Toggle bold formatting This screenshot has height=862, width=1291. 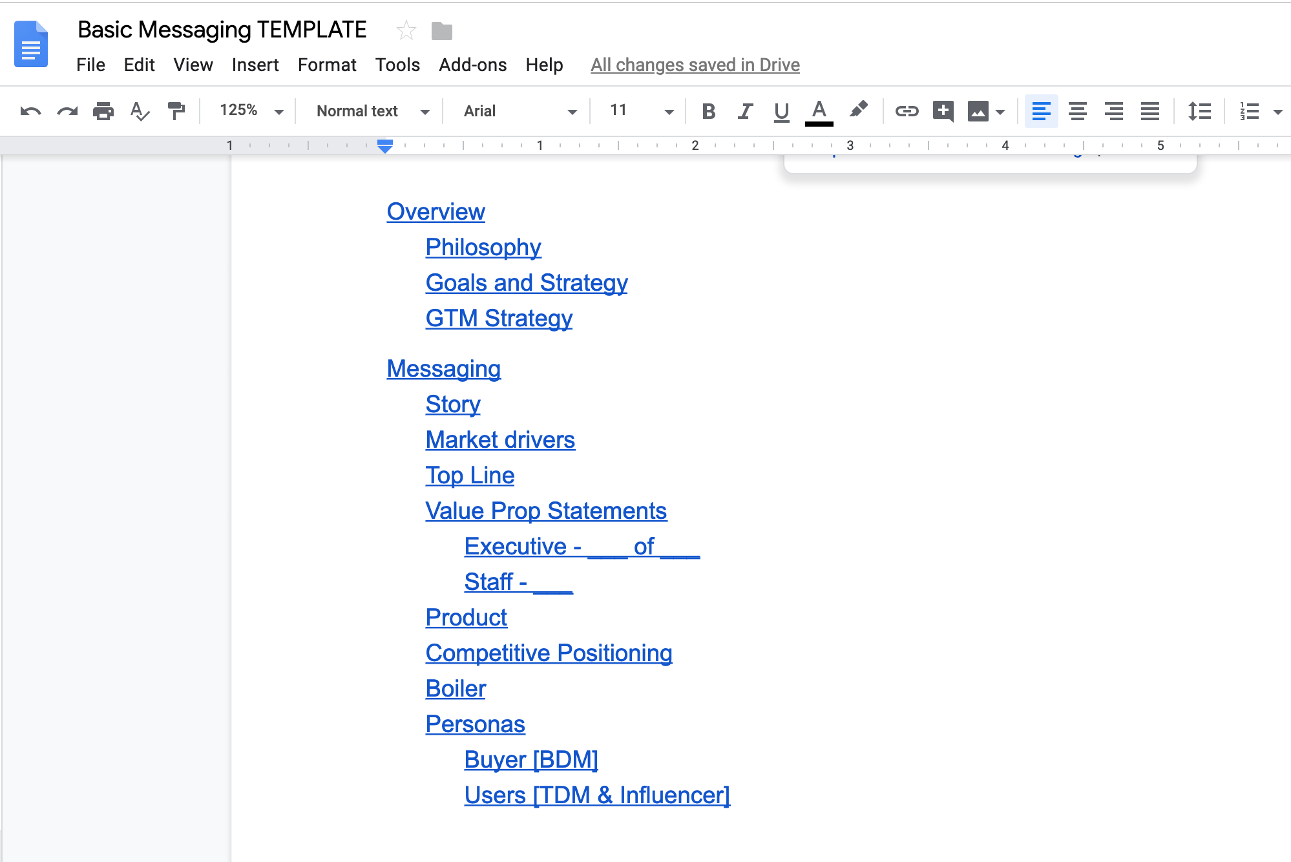(x=708, y=111)
